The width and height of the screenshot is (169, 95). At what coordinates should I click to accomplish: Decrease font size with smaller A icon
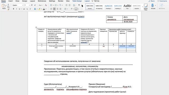[35, 5]
